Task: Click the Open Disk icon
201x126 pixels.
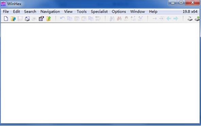Action: [27, 19]
